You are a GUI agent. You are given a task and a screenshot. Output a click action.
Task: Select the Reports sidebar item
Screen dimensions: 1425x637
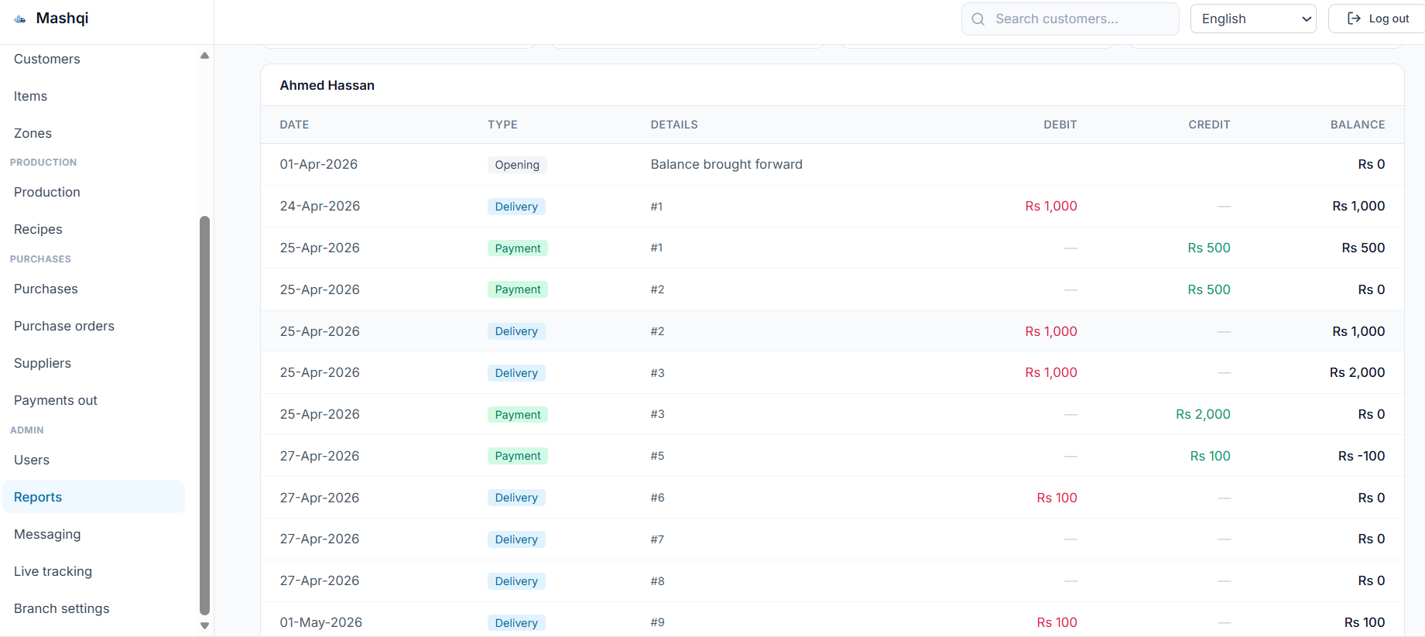pos(94,497)
